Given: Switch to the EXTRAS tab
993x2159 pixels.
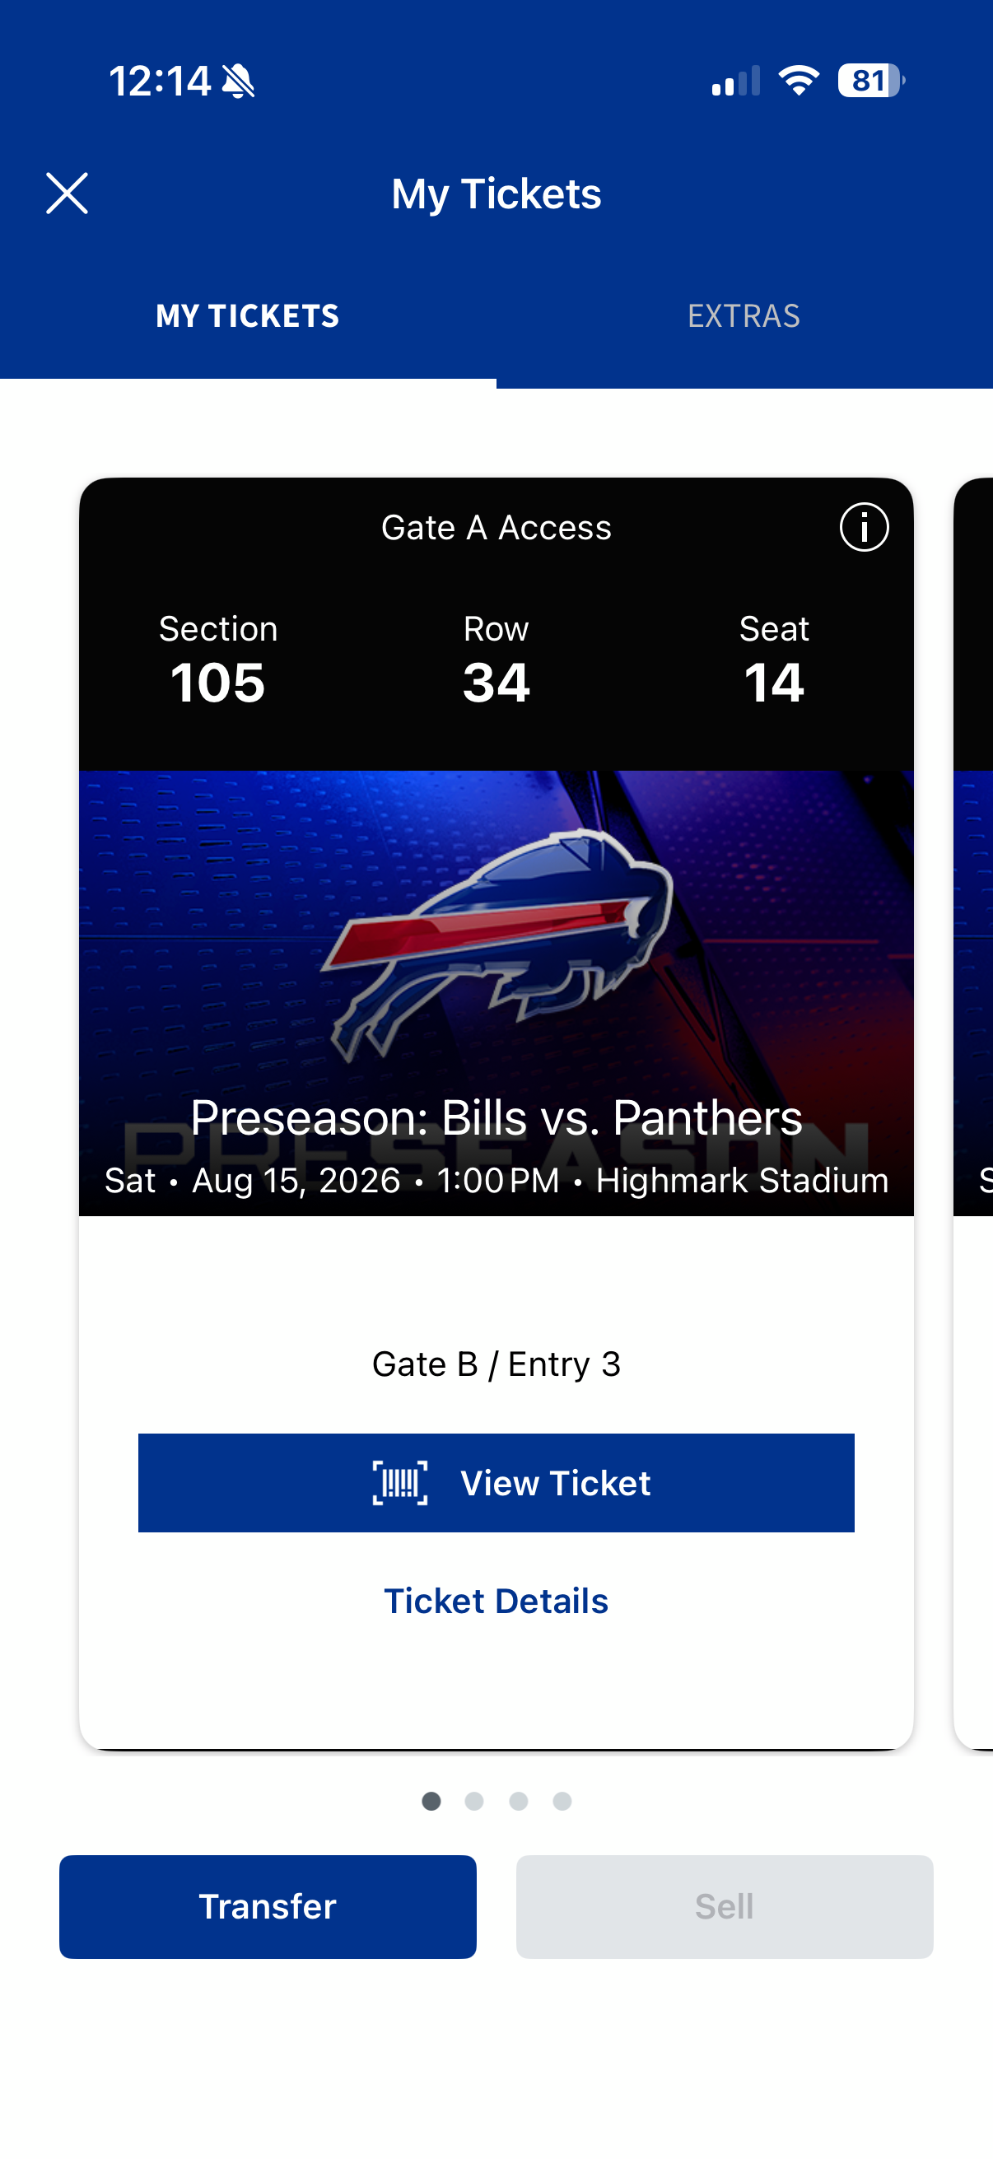Looking at the screenshot, I should point(744,316).
